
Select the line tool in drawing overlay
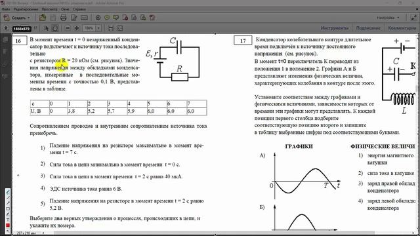(8, 198)
